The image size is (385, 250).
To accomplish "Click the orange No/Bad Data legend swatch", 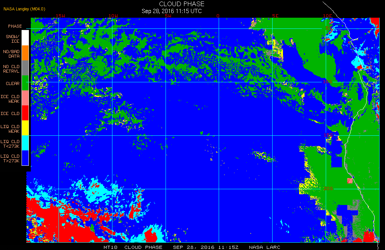I will 25,53.
